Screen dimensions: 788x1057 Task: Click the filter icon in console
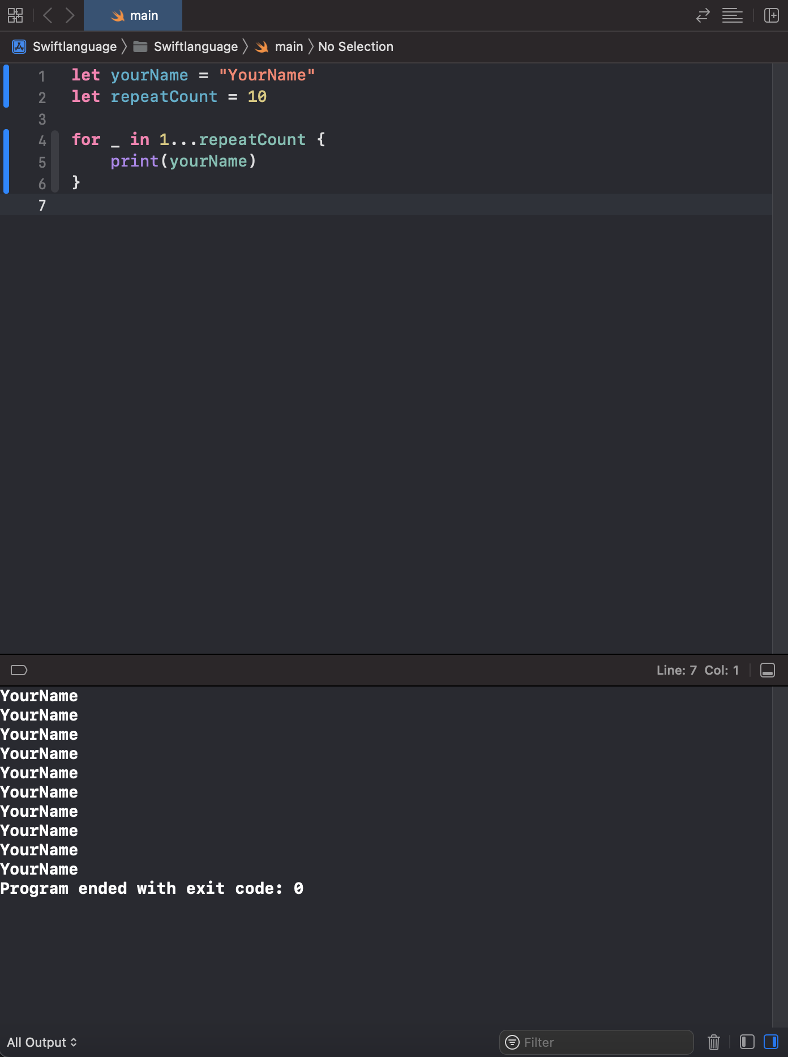click(512, 1042)
